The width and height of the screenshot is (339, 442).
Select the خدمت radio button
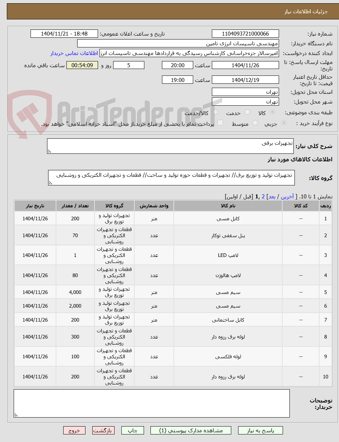pyautogui.click(x=247, y=112)
